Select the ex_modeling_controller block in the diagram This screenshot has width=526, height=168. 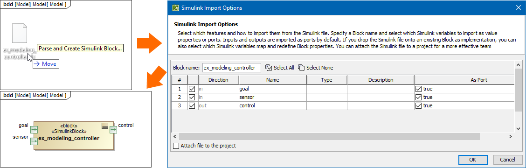pyautogui.click(x=74, y=135)
